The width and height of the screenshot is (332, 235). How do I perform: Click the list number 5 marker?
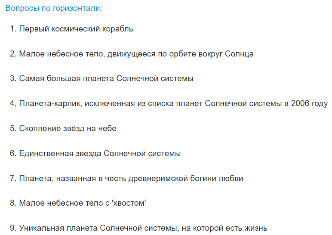click(13, 128)
